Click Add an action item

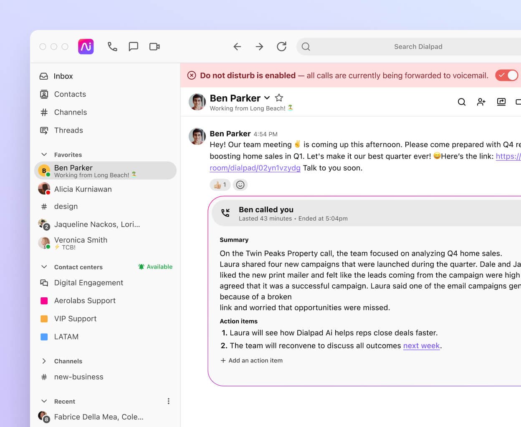251,361
